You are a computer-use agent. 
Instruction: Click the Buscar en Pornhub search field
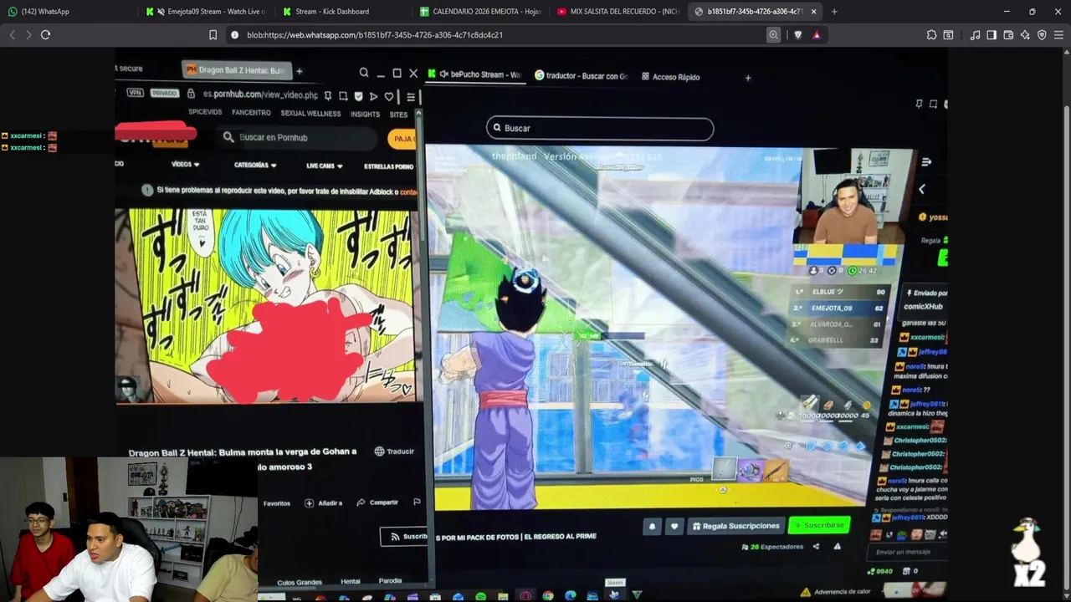point(297,137)
